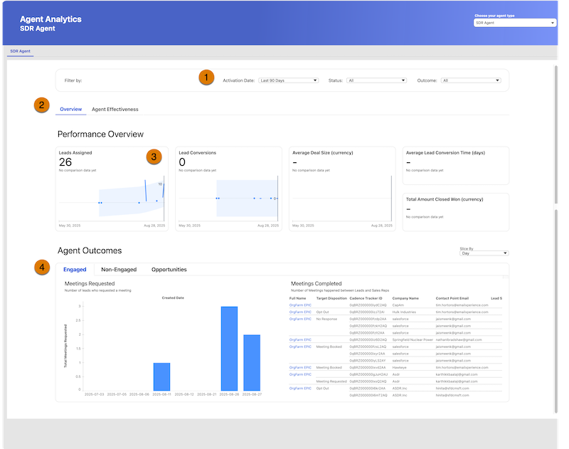Open OrgFarm EPIC link in Hulk Industries row
The width and height of the screenshot is (569, 449).
300,312
